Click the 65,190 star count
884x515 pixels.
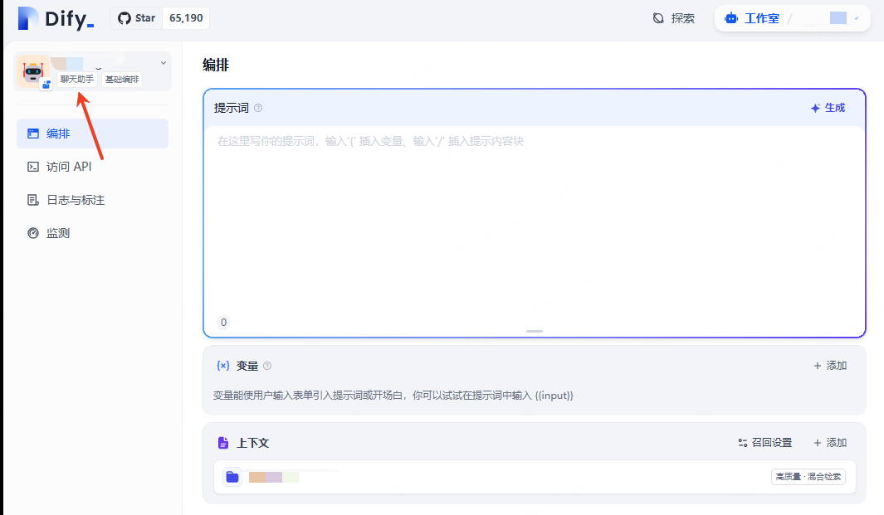(186, 18)
